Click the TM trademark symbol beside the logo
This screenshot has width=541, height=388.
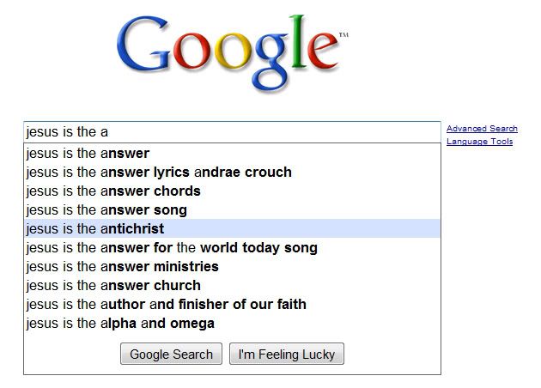pyautogui.click(x=344, y=35)
